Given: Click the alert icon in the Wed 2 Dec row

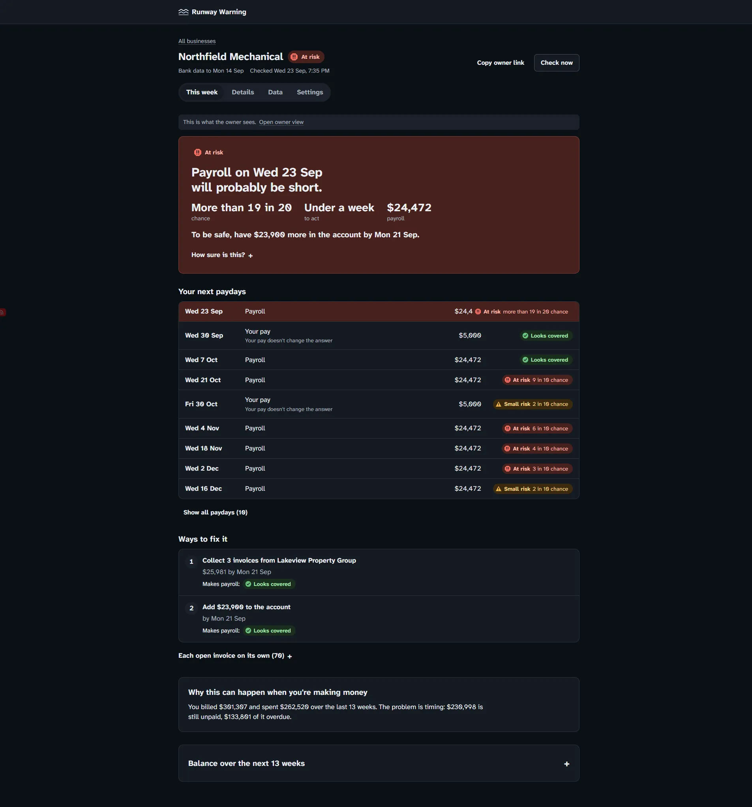Looking at the screenshot, I should tap(507, 469).
